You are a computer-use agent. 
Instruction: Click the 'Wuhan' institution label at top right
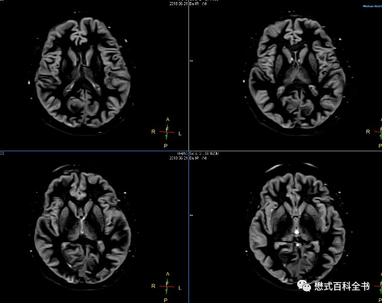pos(370,6)
